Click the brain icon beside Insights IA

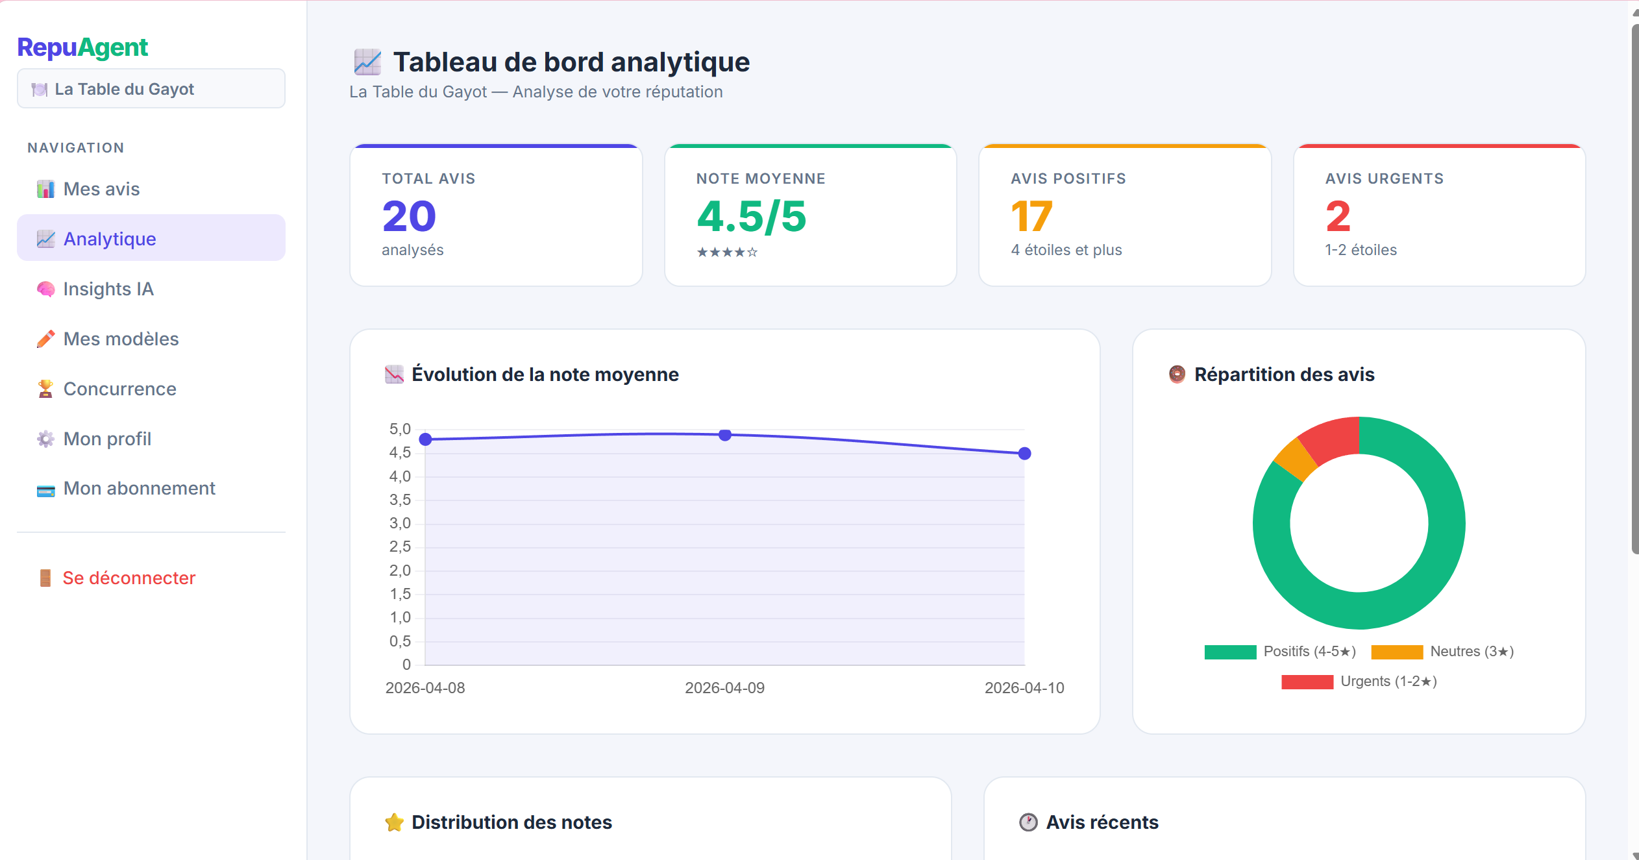point(45,289)
